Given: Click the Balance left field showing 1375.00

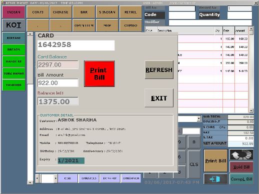Looking at the screenshot, I should 58,101.
